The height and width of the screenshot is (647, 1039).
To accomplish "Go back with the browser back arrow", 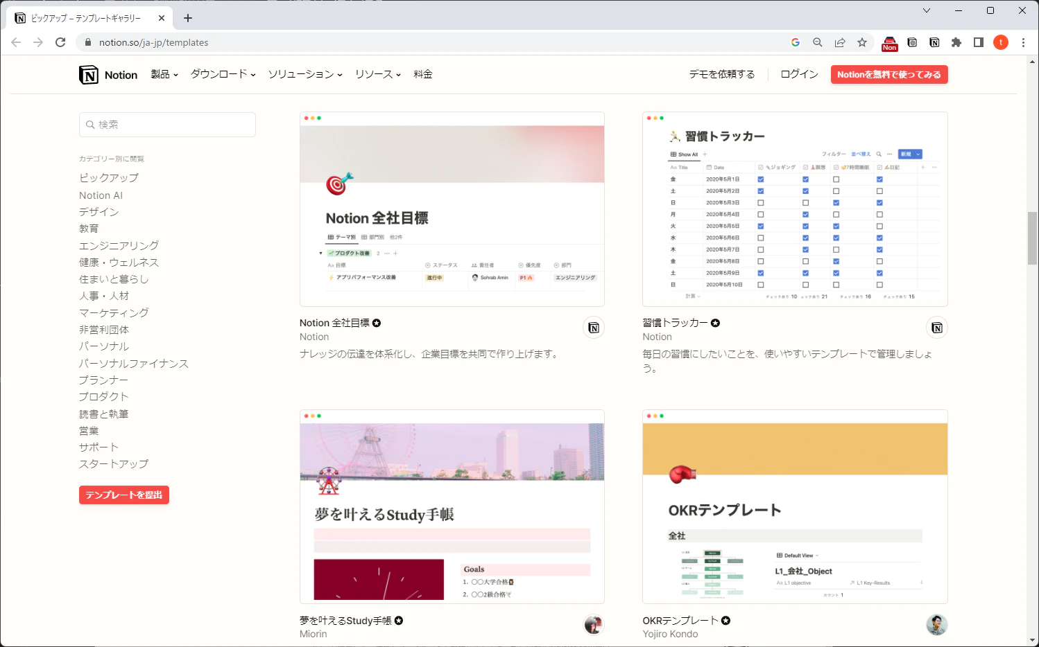I will (x=16, y=42).
